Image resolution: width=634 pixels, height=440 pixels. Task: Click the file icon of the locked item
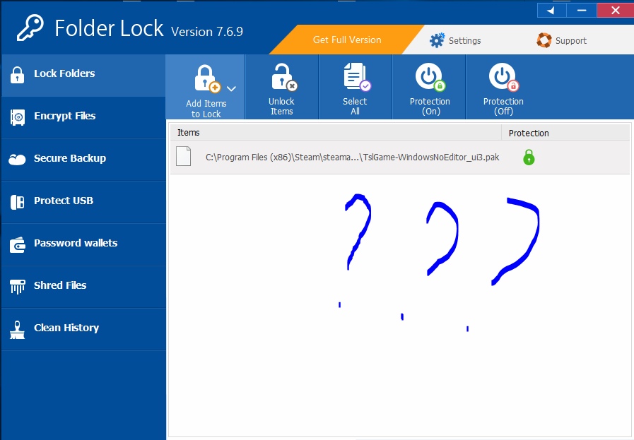coord(183,156)
